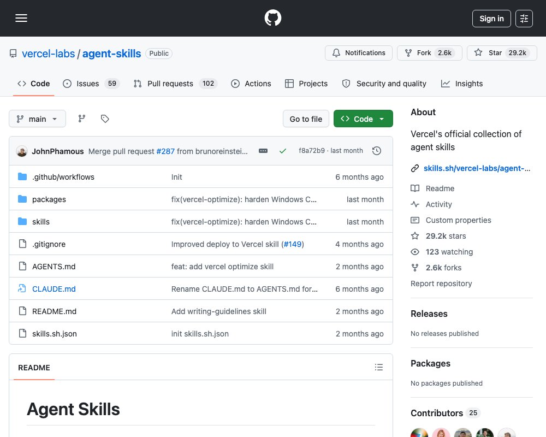Switch to the Issues tab
This screenshot has height=437, width=546.
coord(91,84)
